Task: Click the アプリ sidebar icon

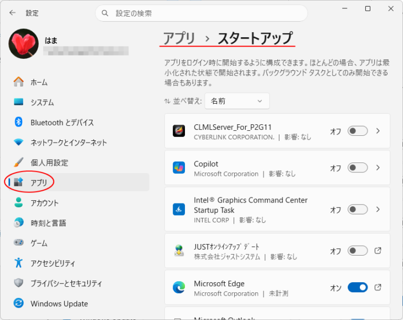Action: coord(18,182)
